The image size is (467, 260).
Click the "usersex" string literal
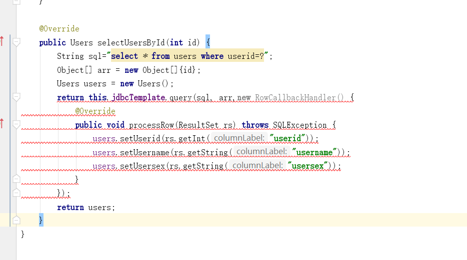(307, 166)
